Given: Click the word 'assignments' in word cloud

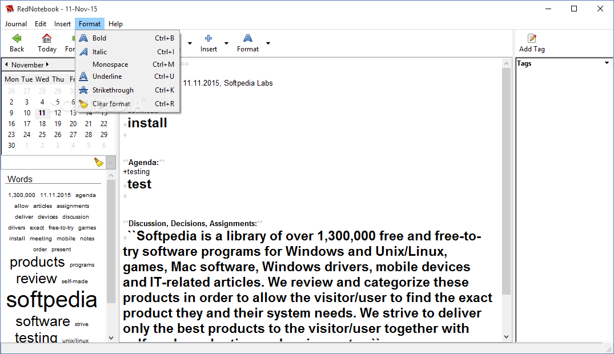Looking at the screenshot, I should tap(73, 206).
